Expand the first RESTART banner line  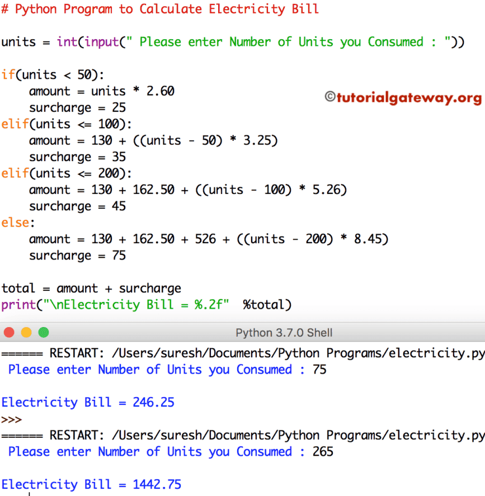241,353
